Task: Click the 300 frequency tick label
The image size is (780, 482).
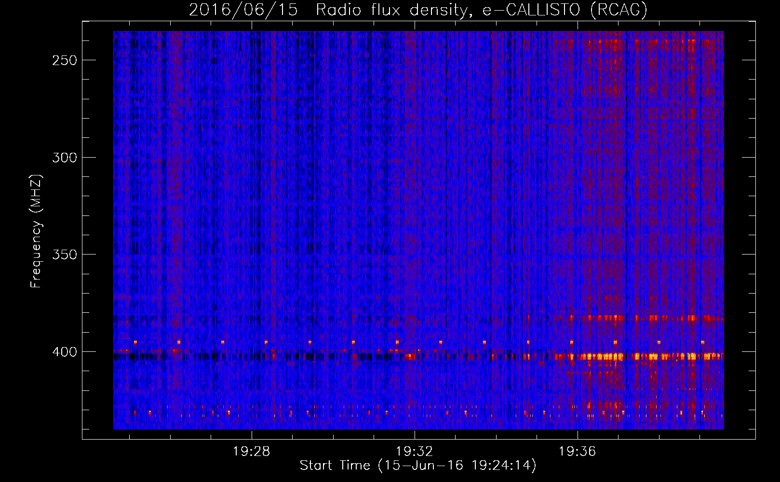Action: 65,158
